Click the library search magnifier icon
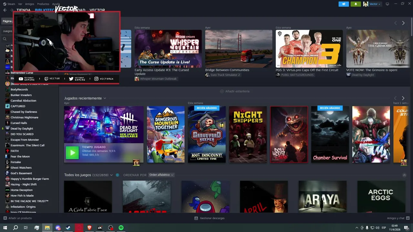The width and height of the screenshot is (413, 232). point(5,39)
